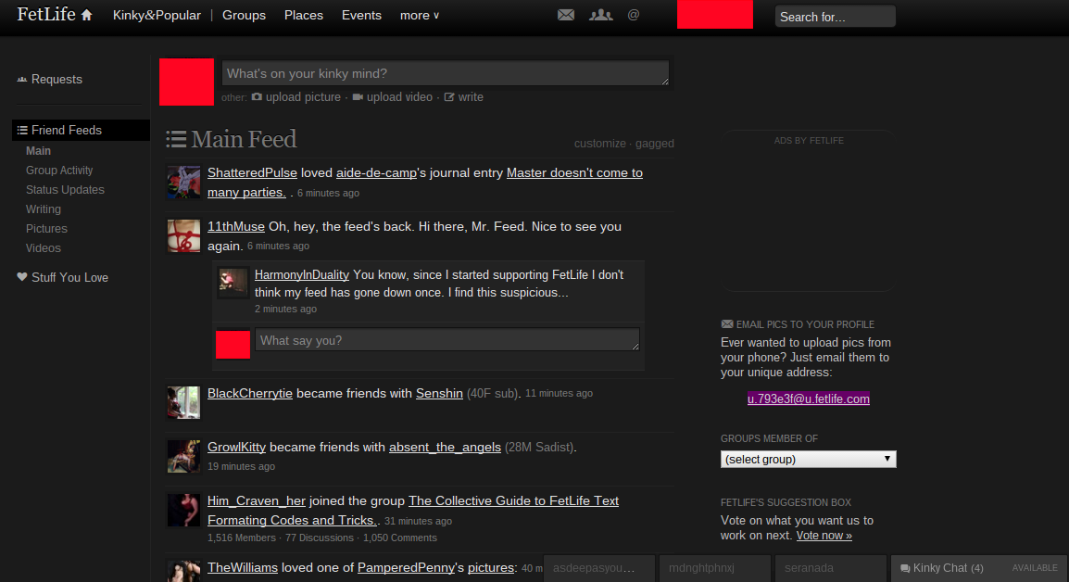Screen dimensions: 1069x582
Task: Go to Places
Action: pyautogui.click(x=304, y=15)
